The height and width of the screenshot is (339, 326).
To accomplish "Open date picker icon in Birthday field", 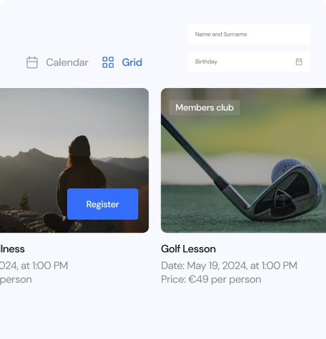I will tap(299, 62).
